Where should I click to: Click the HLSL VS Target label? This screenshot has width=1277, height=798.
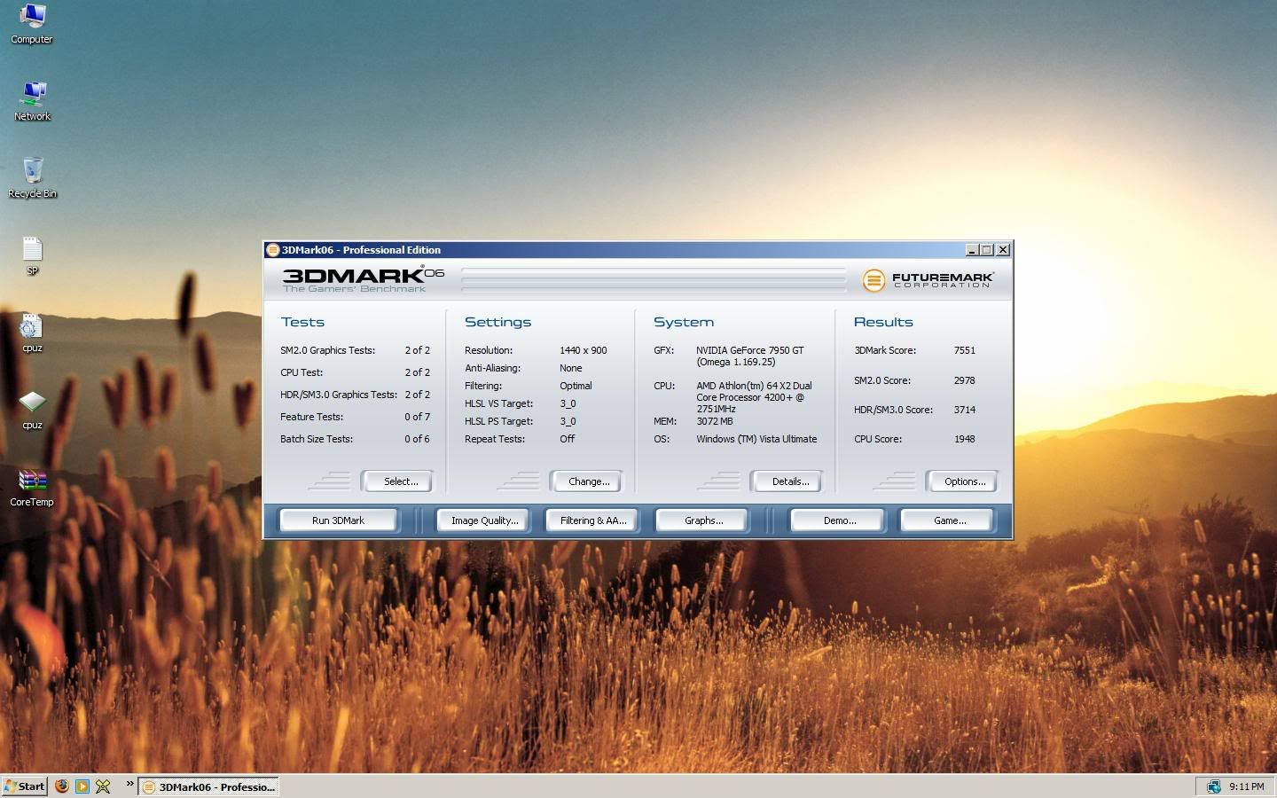coord(498,403)
